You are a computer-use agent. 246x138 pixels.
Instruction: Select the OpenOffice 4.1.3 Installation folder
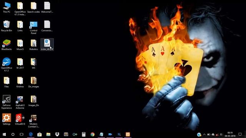pyautogui.click(x=20, y=9)
